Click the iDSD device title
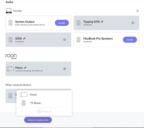This screenshot has width=144, height=128. click(x=19, y=38)
